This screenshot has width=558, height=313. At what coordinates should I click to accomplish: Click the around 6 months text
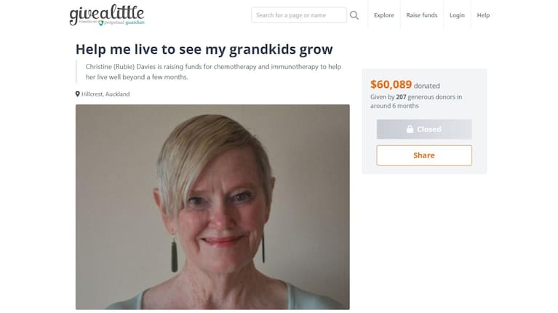394,106
